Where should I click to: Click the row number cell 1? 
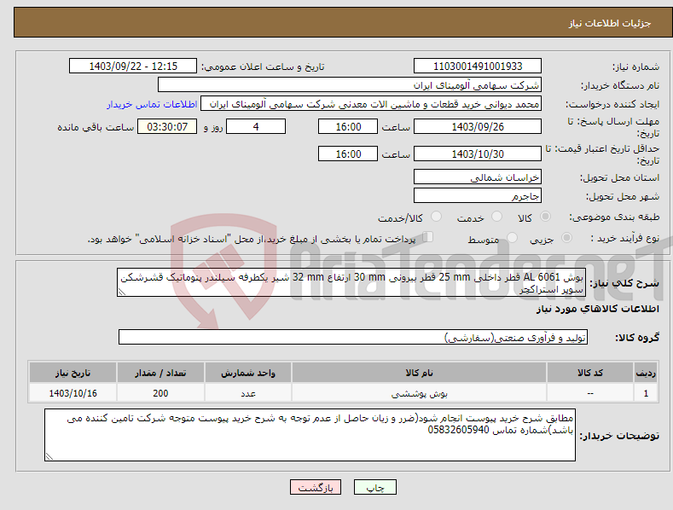coord(646,393)
